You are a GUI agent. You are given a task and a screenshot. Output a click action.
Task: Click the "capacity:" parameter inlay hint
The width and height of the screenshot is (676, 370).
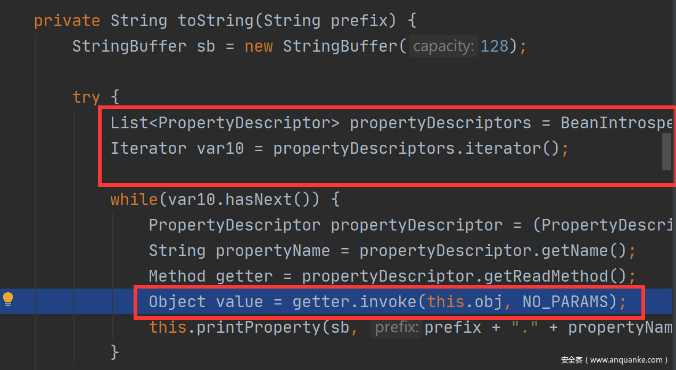click(443, 46)
